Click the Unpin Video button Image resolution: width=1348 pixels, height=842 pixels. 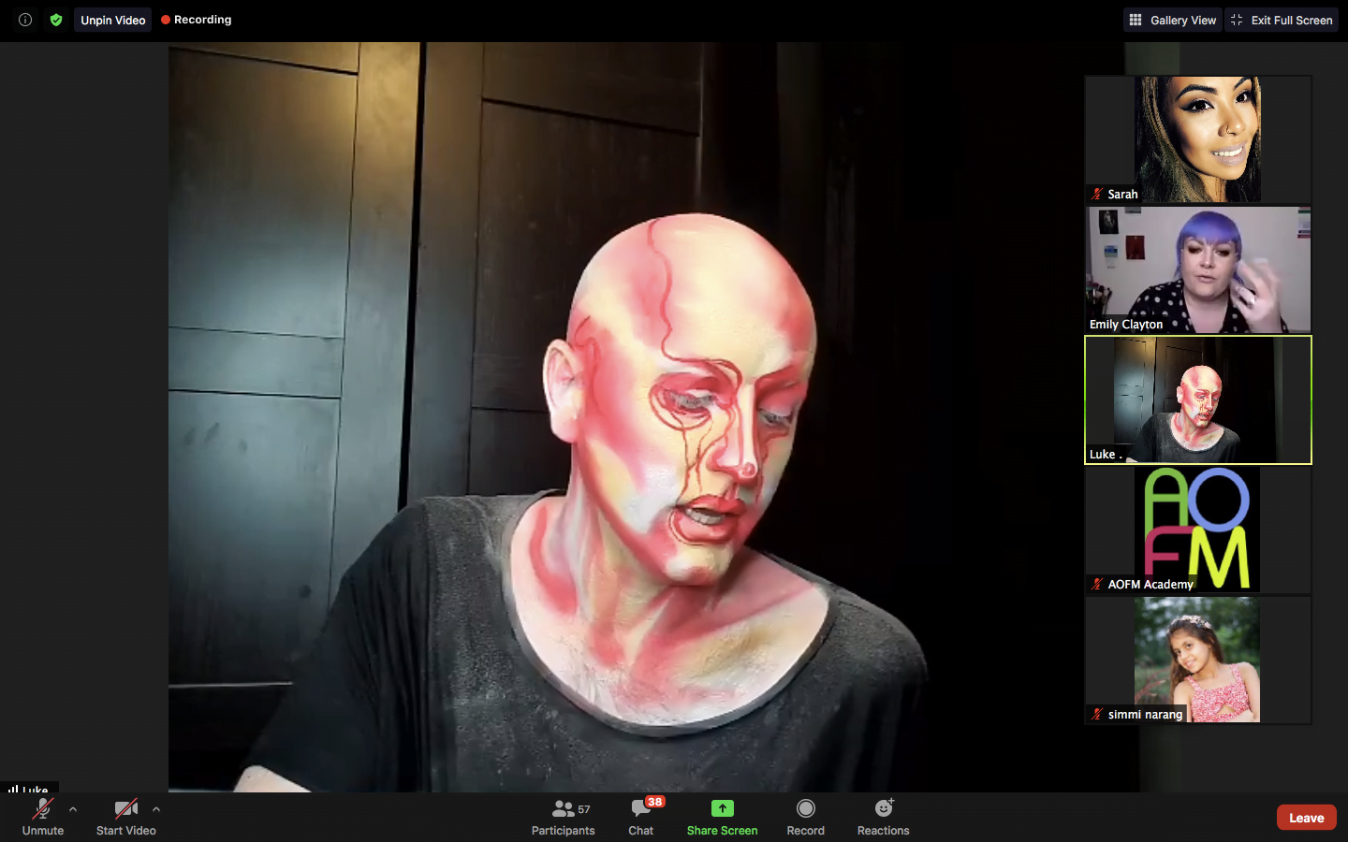(112, 20)
